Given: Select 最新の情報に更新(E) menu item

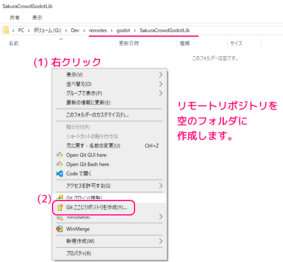Looking at the screenshot, I should (88, 102).
